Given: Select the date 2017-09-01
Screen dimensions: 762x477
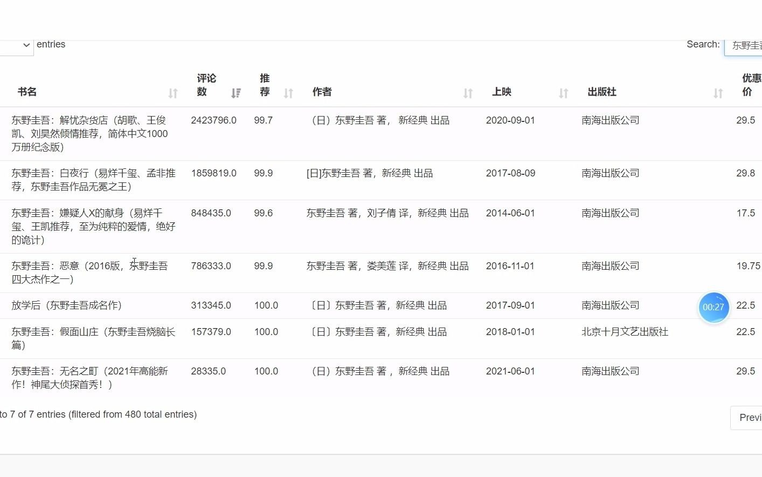Looking at the screenshot, I should pos(510,305).
